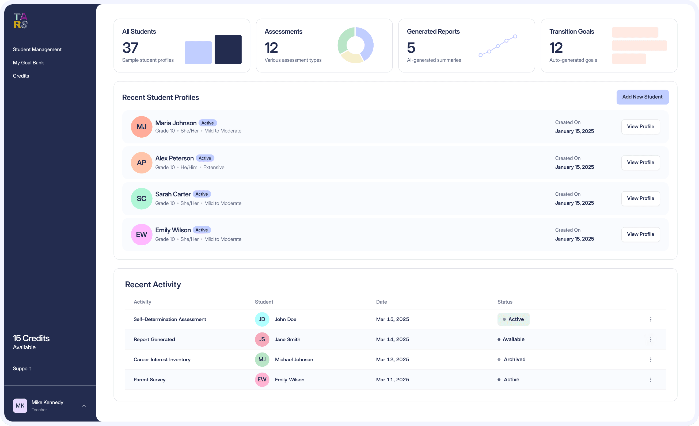Click Career Interest Inventory activity
Viewport: 699px width, 426px height.
pos(162,360)
